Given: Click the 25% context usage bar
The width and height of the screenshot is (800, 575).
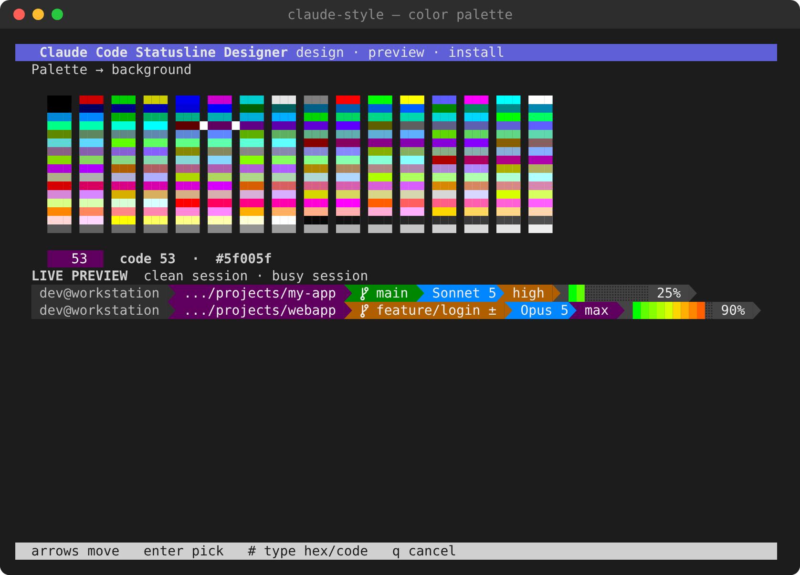Looking at the screenshot, I should 609,293.
